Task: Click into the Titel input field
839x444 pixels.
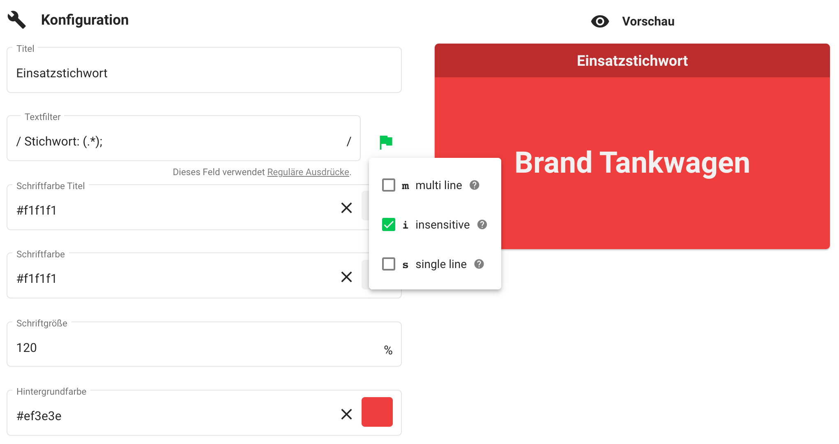Action: pyautogui.click(x=203, y=73)
